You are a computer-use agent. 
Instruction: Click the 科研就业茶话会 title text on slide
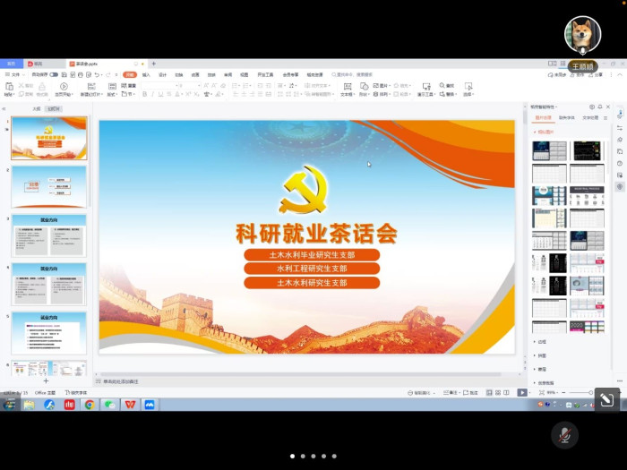pos(316,234)
